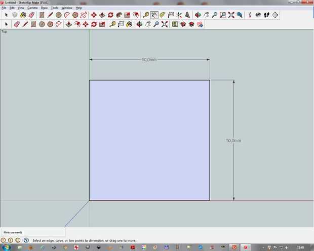The width and height of the screenshot is (314, 251).
Task: Select the Make Component tool
Action: tap(15, 15)
